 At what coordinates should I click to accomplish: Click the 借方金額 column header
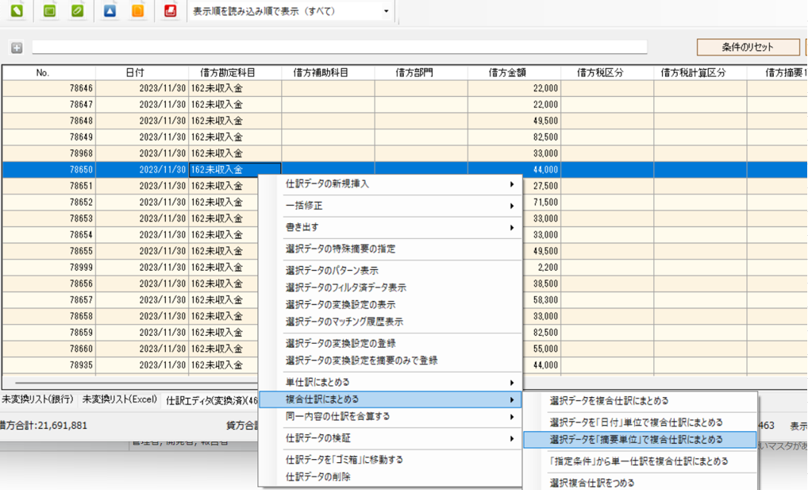(x=514, y=73)
